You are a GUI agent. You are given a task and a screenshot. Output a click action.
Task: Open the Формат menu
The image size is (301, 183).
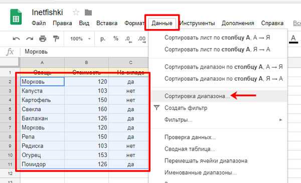pos(134,23)
